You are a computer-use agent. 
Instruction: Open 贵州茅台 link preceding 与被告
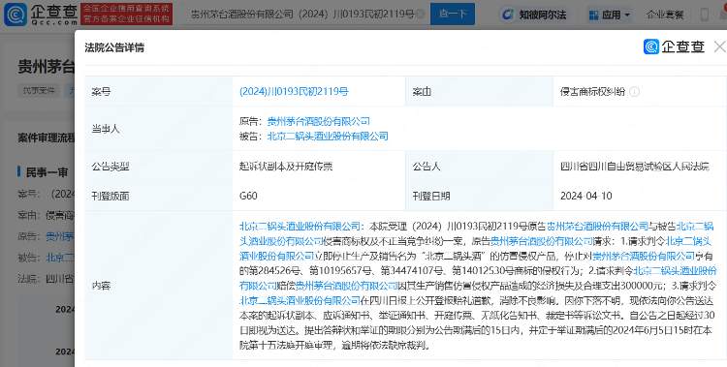point(598,227)
